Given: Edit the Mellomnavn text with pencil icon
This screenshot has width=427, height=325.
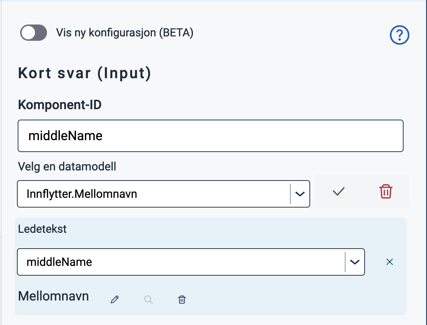Looking at the screenshot, I should tap(115, 299).
